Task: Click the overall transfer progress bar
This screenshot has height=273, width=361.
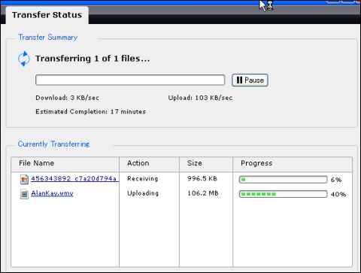Action: 130,80
